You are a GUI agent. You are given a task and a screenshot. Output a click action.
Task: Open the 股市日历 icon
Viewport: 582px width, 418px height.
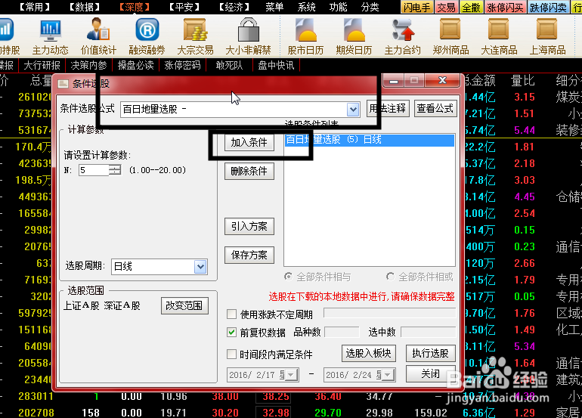pyautogui.click(x=305, y=36)
